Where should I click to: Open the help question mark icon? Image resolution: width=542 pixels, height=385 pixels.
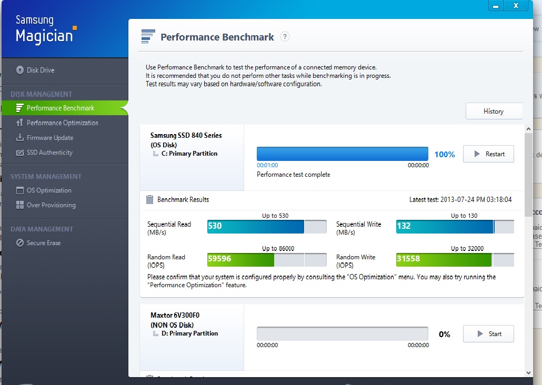[285, 36]
